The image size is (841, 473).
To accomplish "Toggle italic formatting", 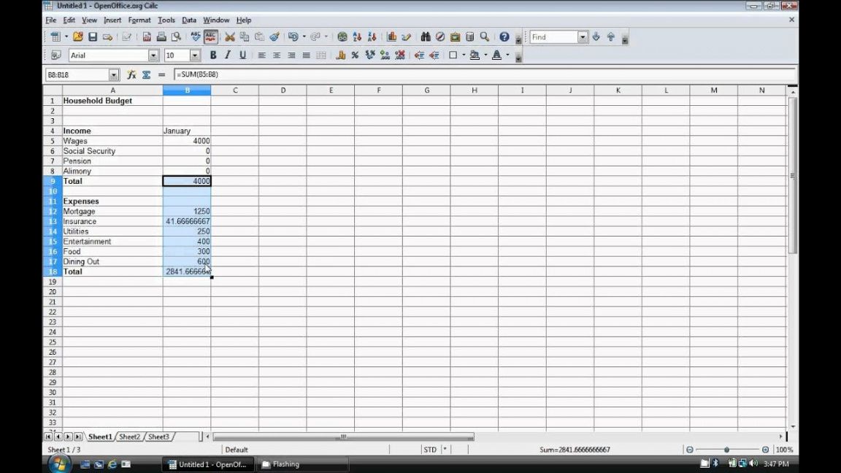I will pos(228,55).
